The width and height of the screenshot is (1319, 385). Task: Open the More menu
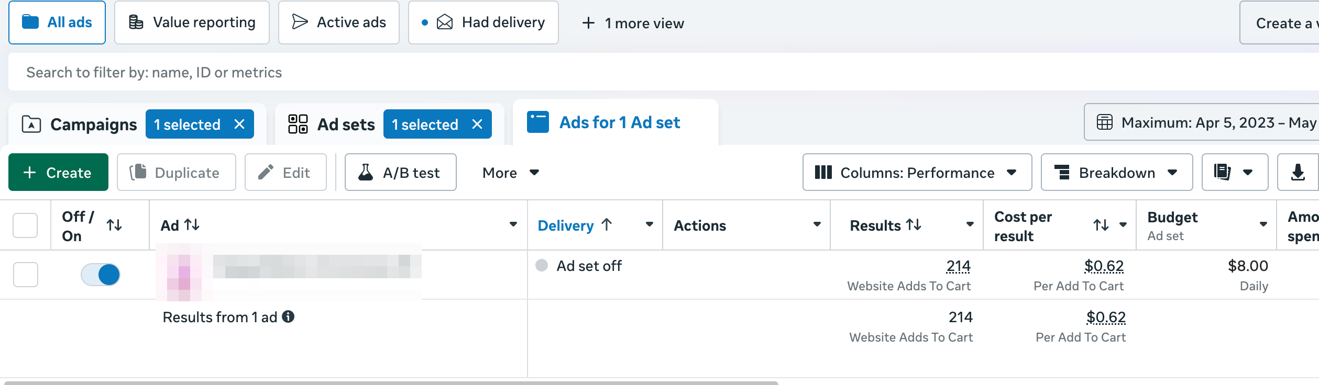click(511, 173)
